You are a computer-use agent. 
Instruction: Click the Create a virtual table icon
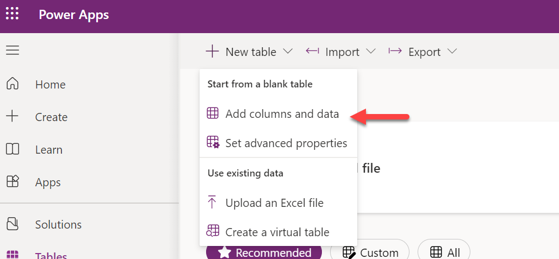pyautogui.click(x=213, y=231)
